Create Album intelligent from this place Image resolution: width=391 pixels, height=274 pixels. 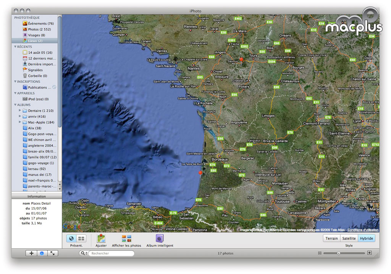[x=160, y=239]
